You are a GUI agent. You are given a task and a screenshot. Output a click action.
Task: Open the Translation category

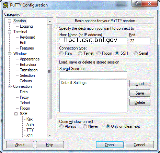click(x=28, y=70)
